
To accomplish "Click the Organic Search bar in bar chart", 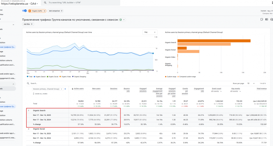I will pos(214,41).
